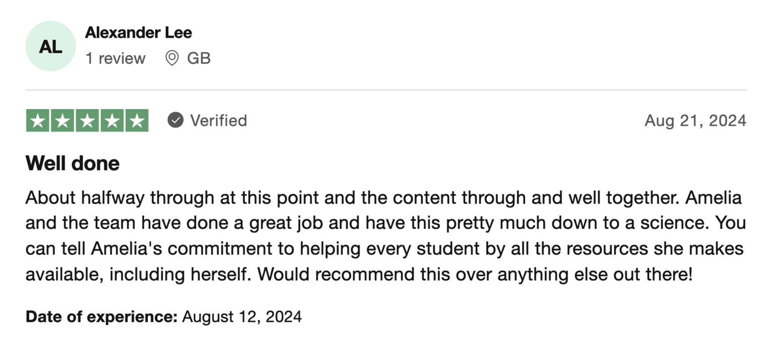Click the fifth green rating star
This screenshot has width=774, height=342.
click(137, 121)
